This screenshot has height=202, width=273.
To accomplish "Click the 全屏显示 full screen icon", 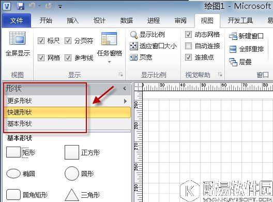I will pyautogui.click(x=17, y=38).
